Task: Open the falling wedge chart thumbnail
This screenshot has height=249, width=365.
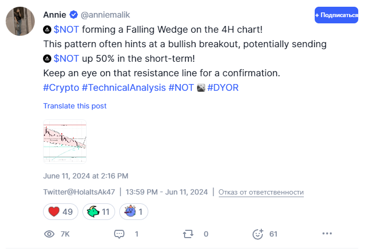Action: point(65,142)
